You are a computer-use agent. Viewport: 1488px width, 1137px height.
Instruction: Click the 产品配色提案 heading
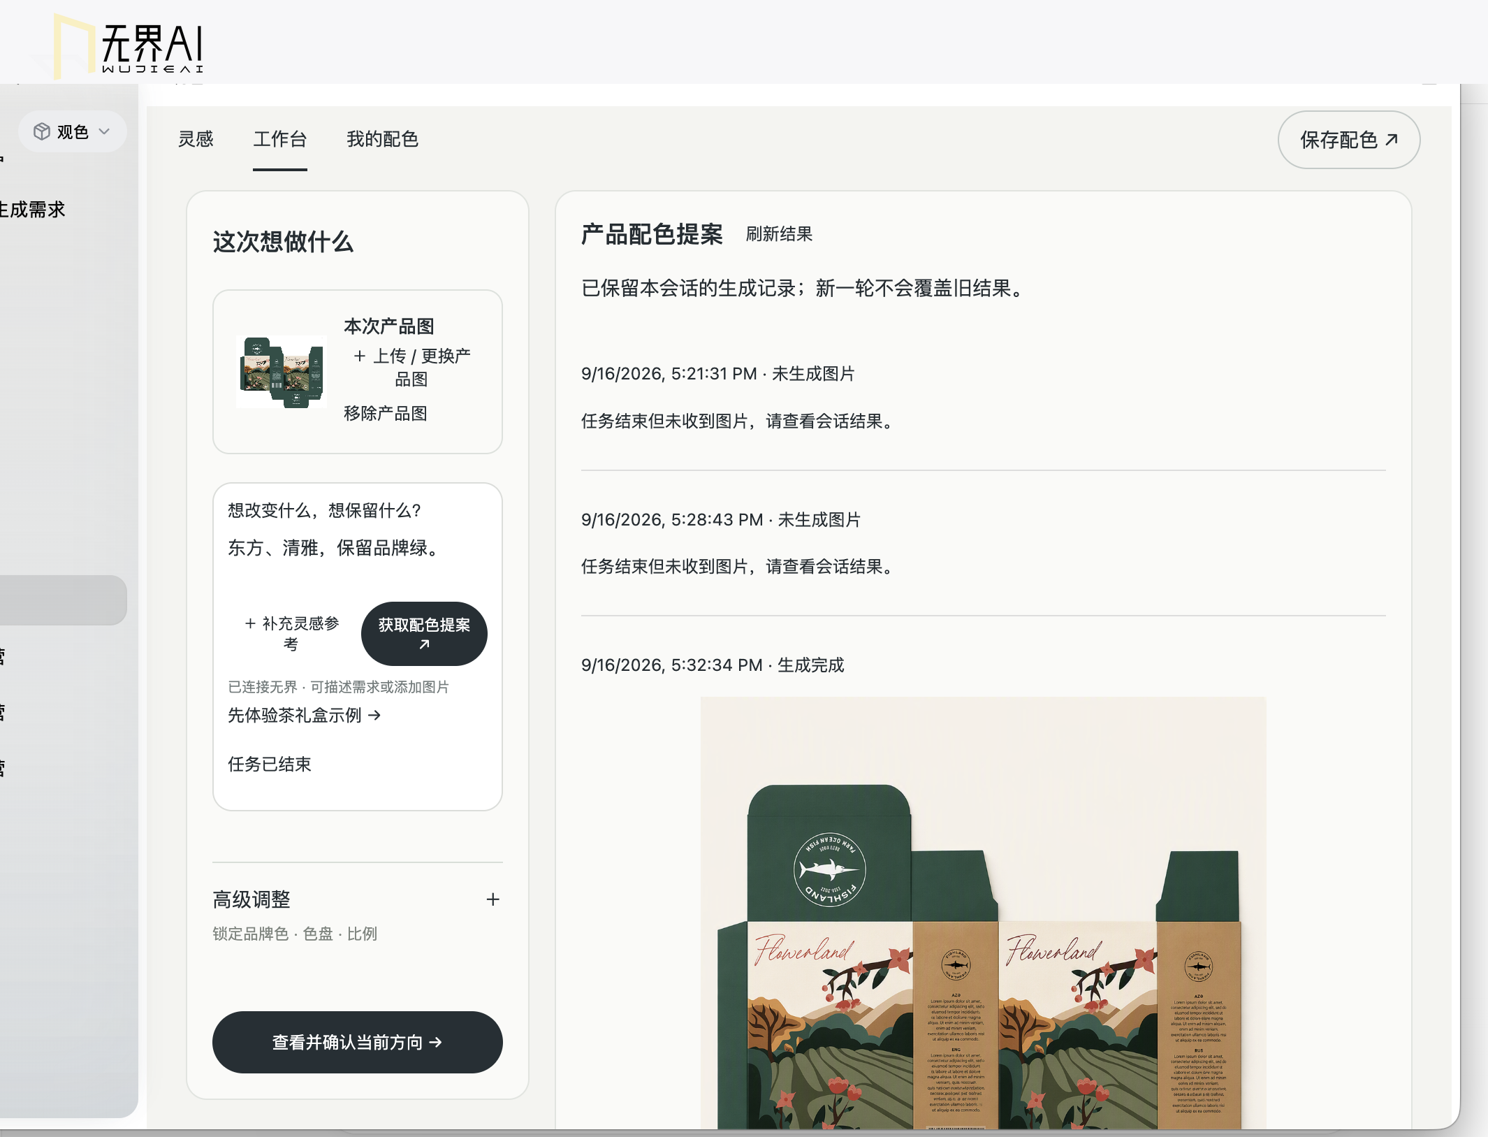(x=651, y=234)
